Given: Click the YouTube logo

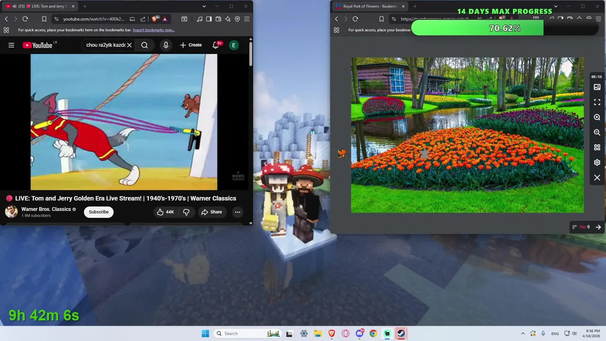Looking at the screenshot, I should click(38, 45).
